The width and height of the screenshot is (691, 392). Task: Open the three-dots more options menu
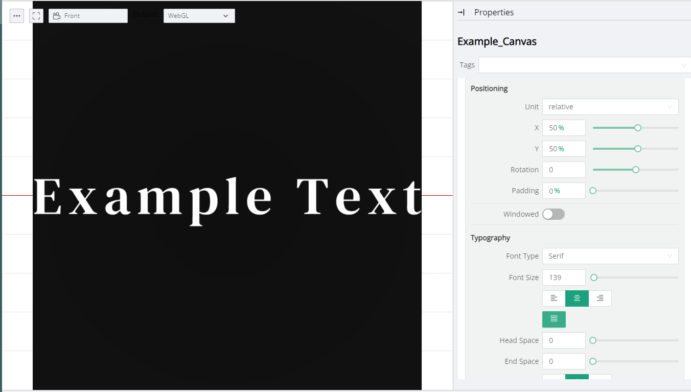pos(17,16)
